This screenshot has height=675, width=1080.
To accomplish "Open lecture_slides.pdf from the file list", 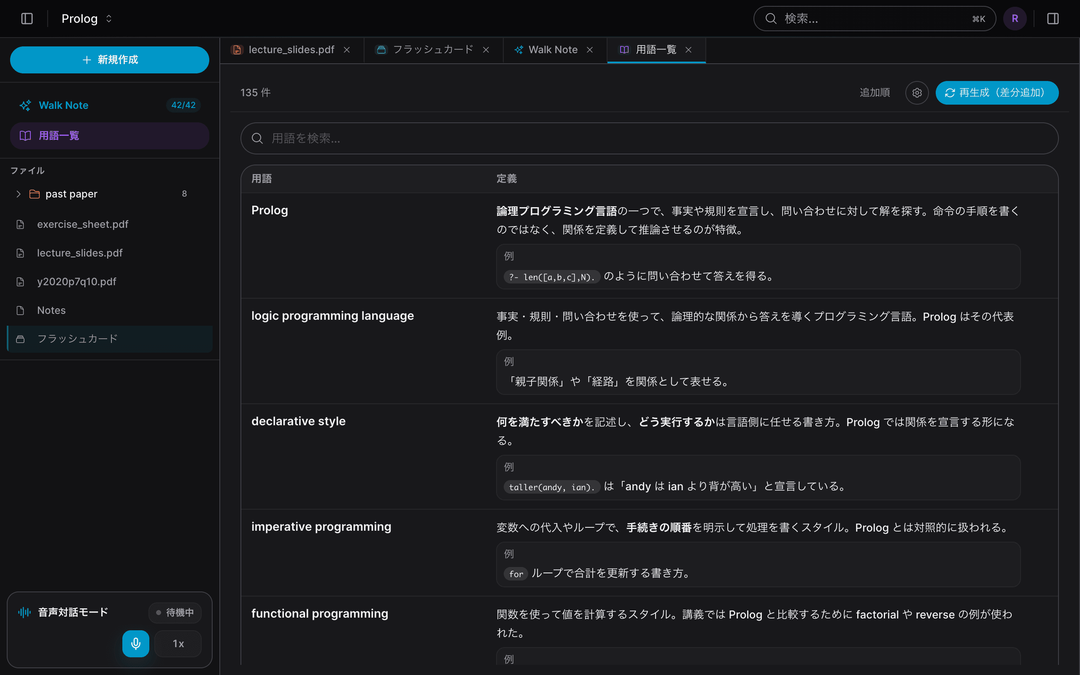I will pos(109,253).
